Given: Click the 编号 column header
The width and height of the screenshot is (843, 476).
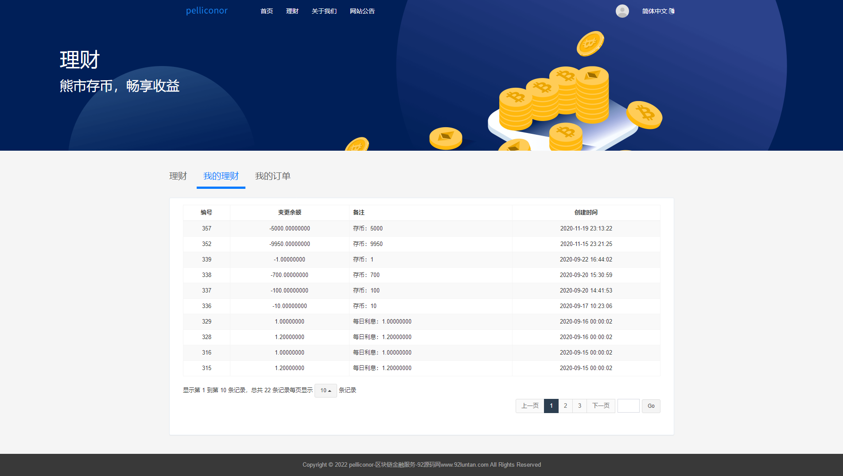Looking at the screenshot, I should click(x=206, y=213).
